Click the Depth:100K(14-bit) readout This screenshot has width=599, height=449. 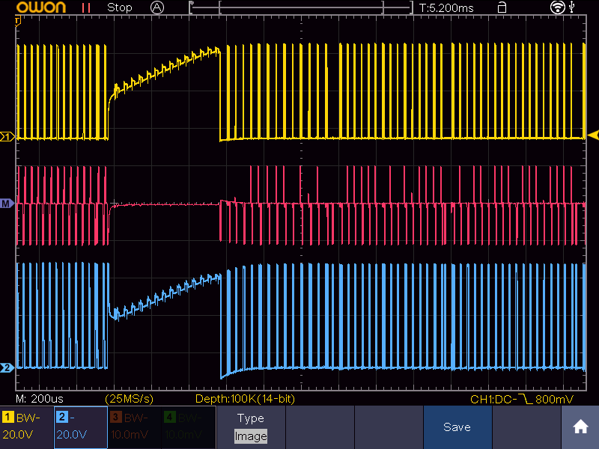coord(245,399)
